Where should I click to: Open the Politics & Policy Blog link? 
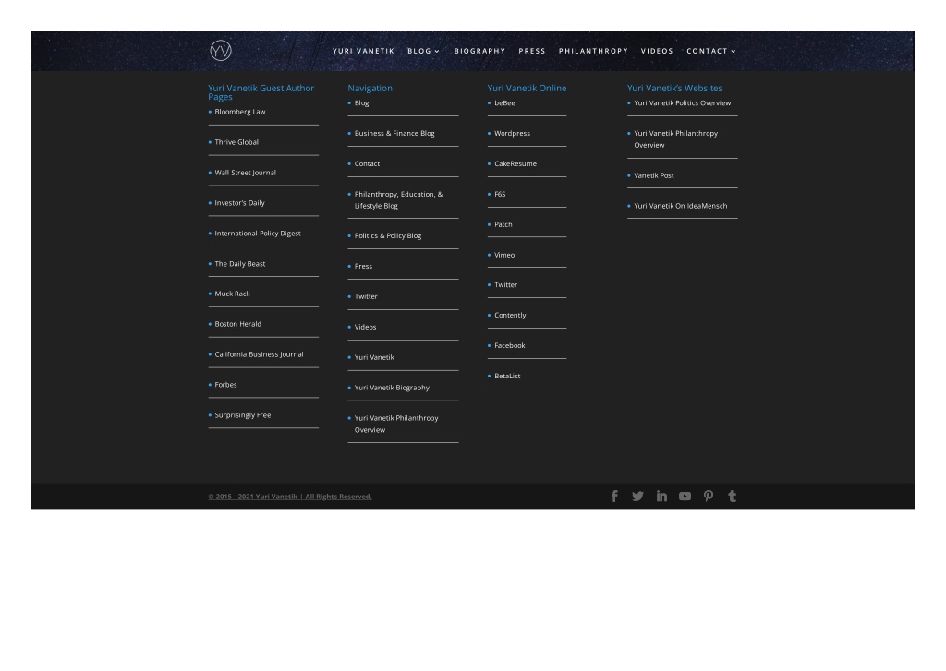pos(388,235)
